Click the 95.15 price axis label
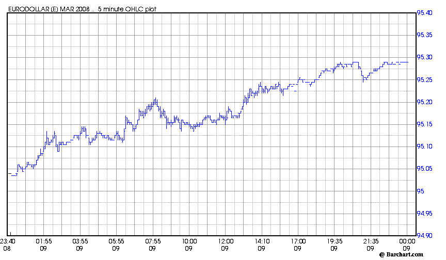The image size is (446, 260). click(424, 124)
